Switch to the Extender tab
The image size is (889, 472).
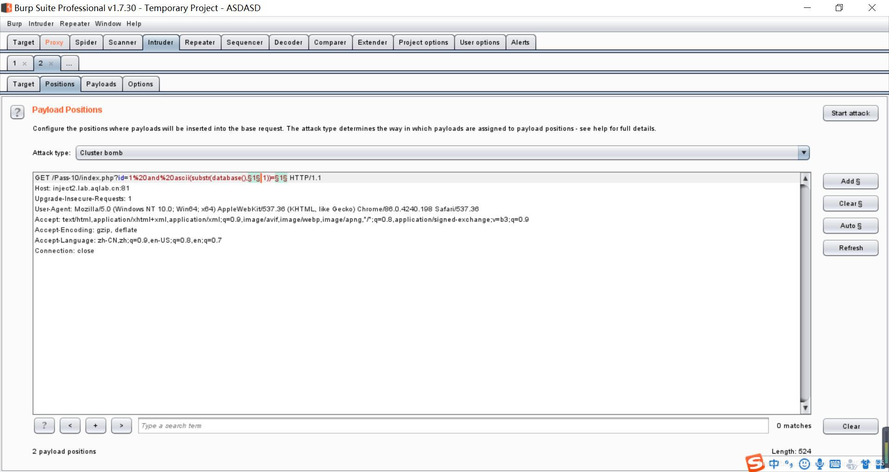coord(372,42)
